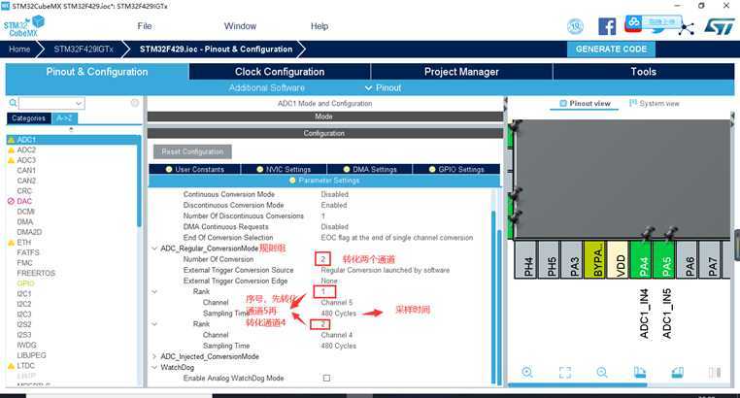Screen dimensions: 740x398
Task: Go to Home breadcrumb
Action: point(19,50)
